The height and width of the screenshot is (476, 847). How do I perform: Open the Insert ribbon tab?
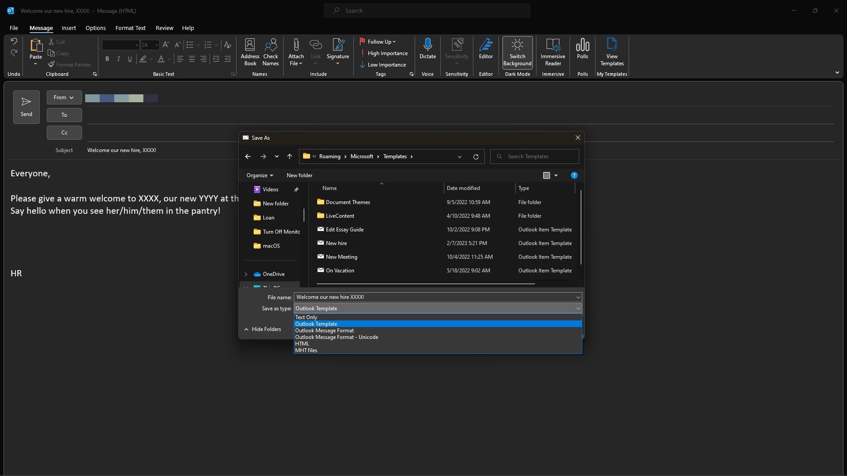point(68,28)
